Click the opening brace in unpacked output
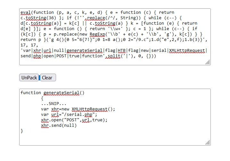This screenshot has height=161, width=230. pyautogui.click(x=42, y=98)
